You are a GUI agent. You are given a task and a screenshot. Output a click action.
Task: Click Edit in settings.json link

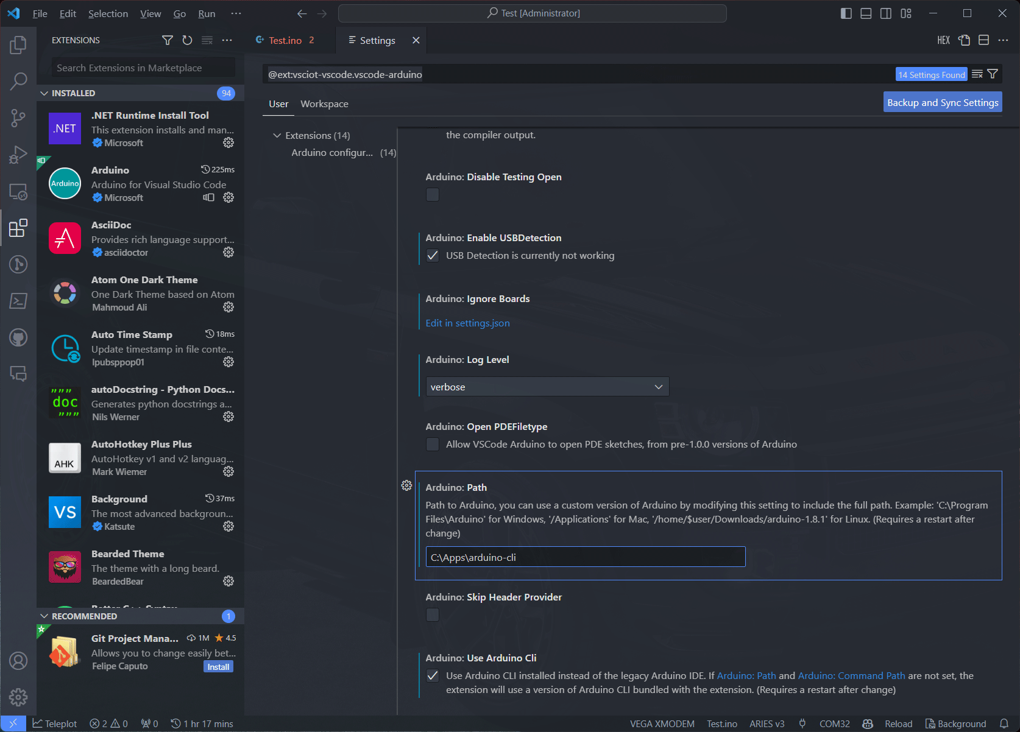(x=467, y=323)
